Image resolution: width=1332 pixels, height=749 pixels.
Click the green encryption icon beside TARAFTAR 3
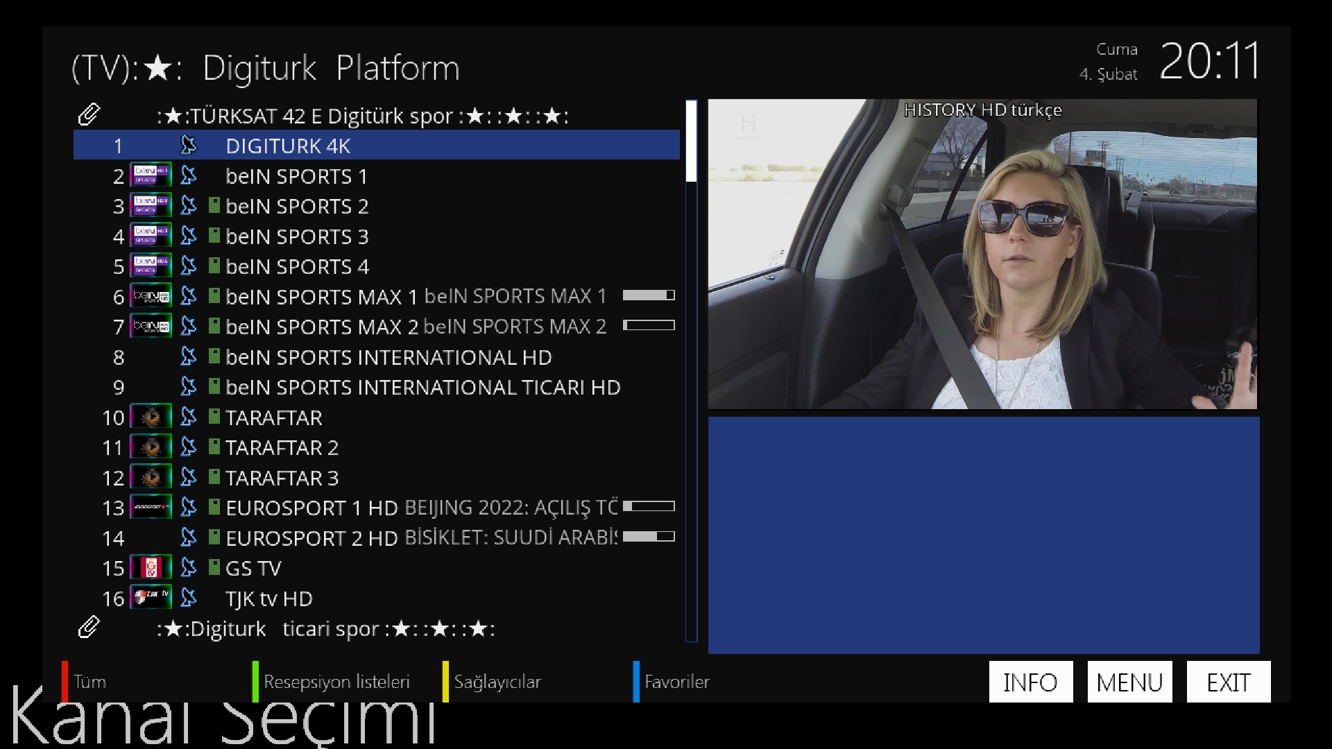[x=214, y=477]
